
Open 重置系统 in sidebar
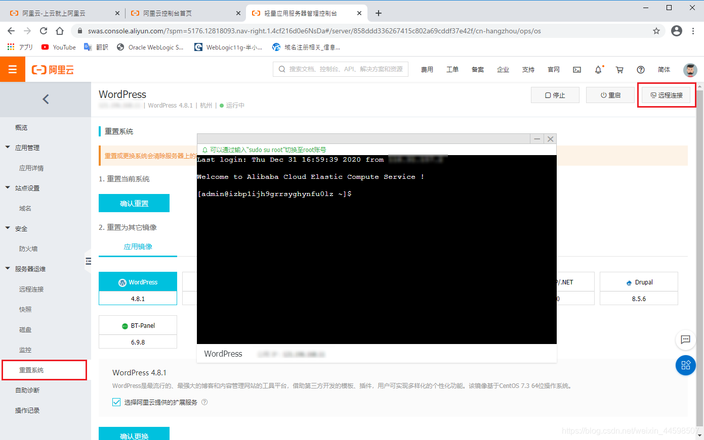31,370
